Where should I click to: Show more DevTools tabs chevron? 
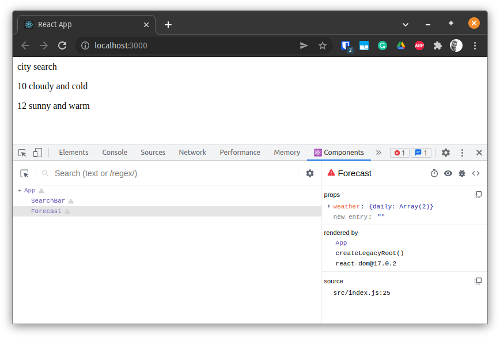point(378,153)
